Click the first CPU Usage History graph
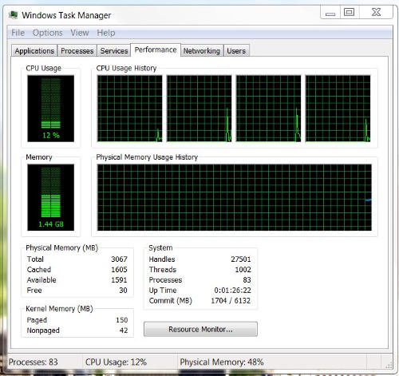 [x=130, y=109]
